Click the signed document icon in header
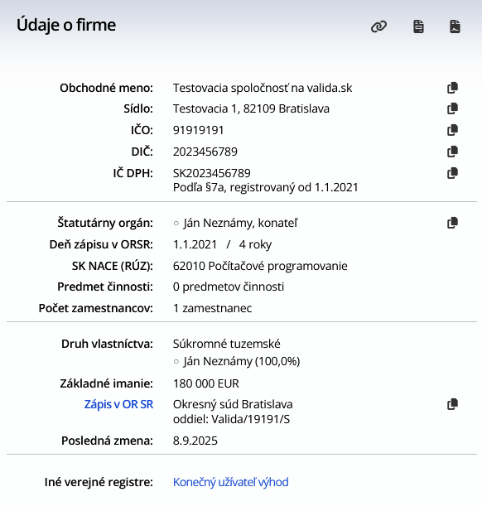482x506 pixels. (455, 27)
